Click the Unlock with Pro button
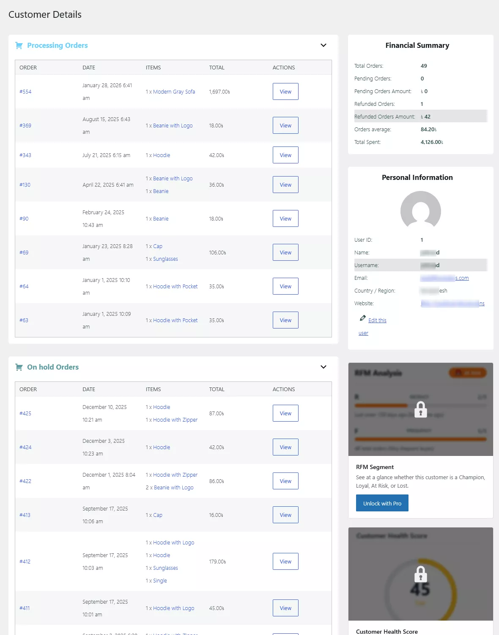This screenshot has width=499, height=635. click(382, 503)
